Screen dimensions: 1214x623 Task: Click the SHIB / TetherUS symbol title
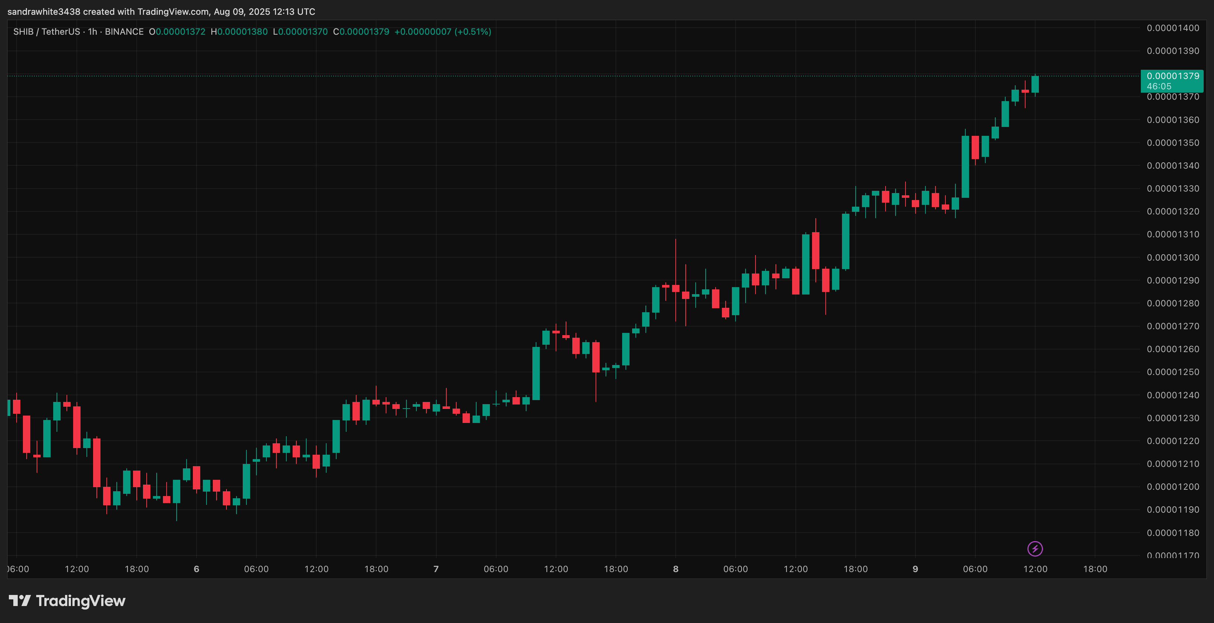pyautogui.click(x=47, y=31)
